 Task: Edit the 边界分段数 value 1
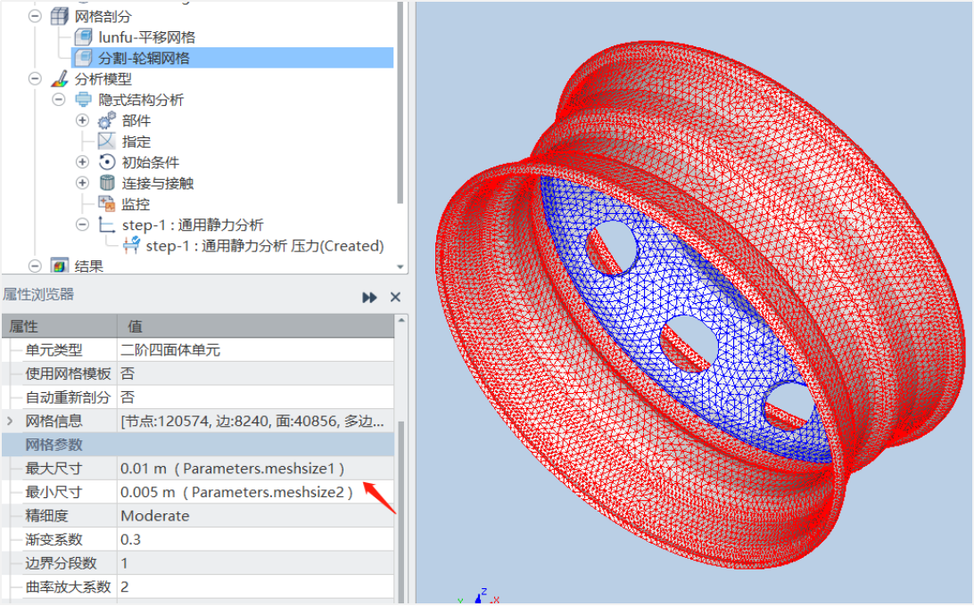click(255, 562)
